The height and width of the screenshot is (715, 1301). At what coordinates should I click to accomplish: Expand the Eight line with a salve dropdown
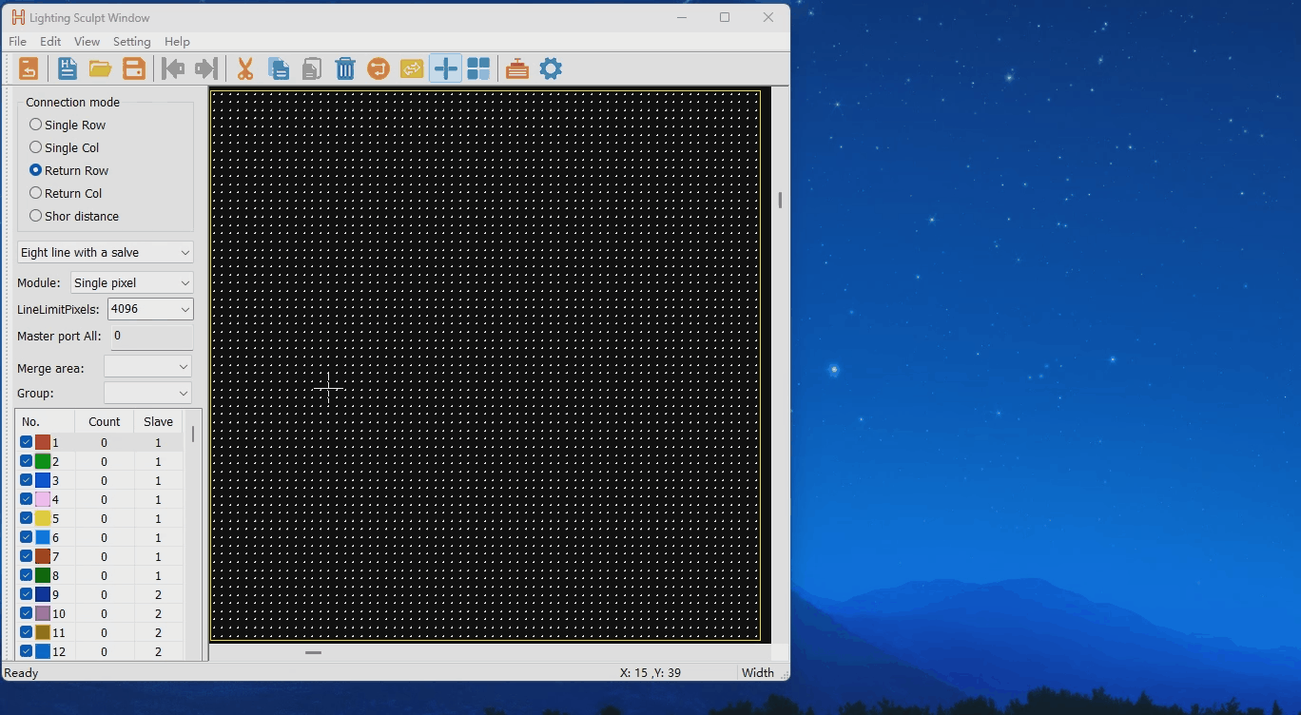105,253
